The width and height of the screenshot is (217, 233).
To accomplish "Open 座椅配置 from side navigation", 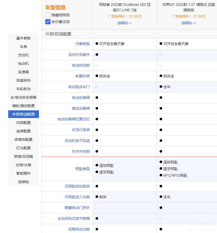I will [x=24, y=131].
